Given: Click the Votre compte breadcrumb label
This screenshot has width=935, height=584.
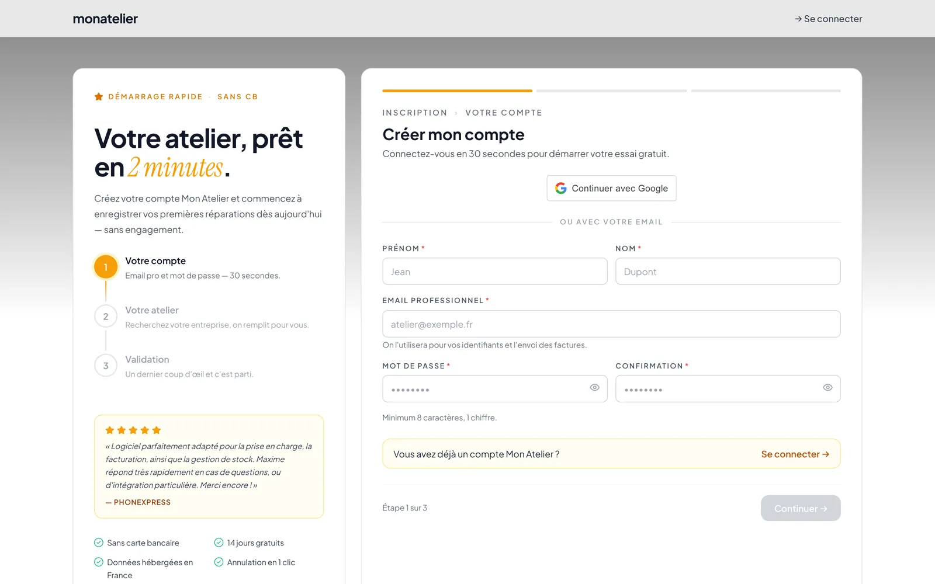Looking at the screenshot, I should click(x=504, y=113).
